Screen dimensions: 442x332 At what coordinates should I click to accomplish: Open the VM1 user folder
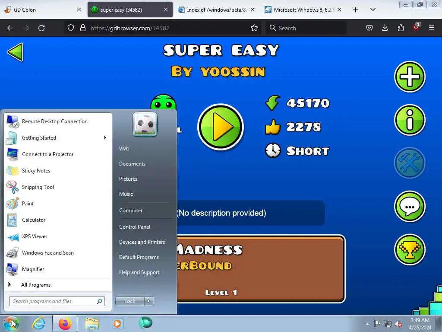pyautogui.click(x=124, y=149)
